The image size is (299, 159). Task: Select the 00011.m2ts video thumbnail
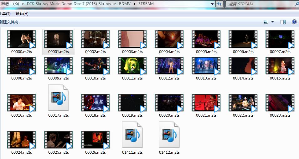click(132, 66)
